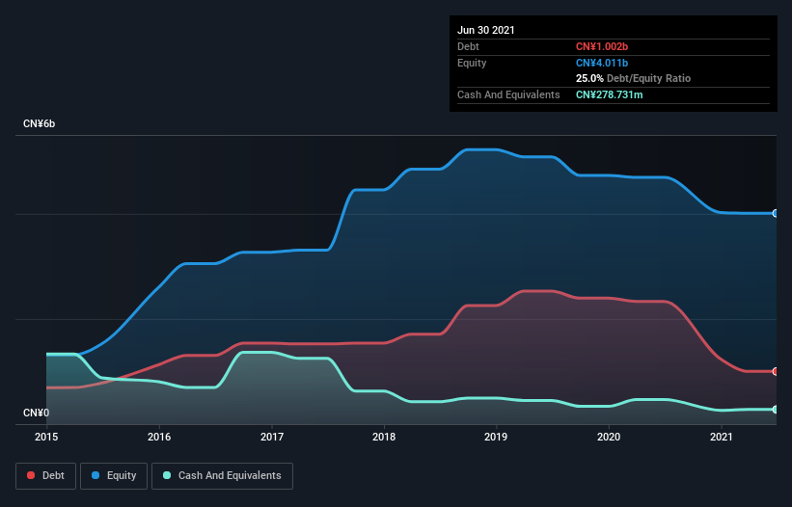Click the Equity label in tooltip
The height and width of the screenshot is (507, 792).
pos(472,63)
